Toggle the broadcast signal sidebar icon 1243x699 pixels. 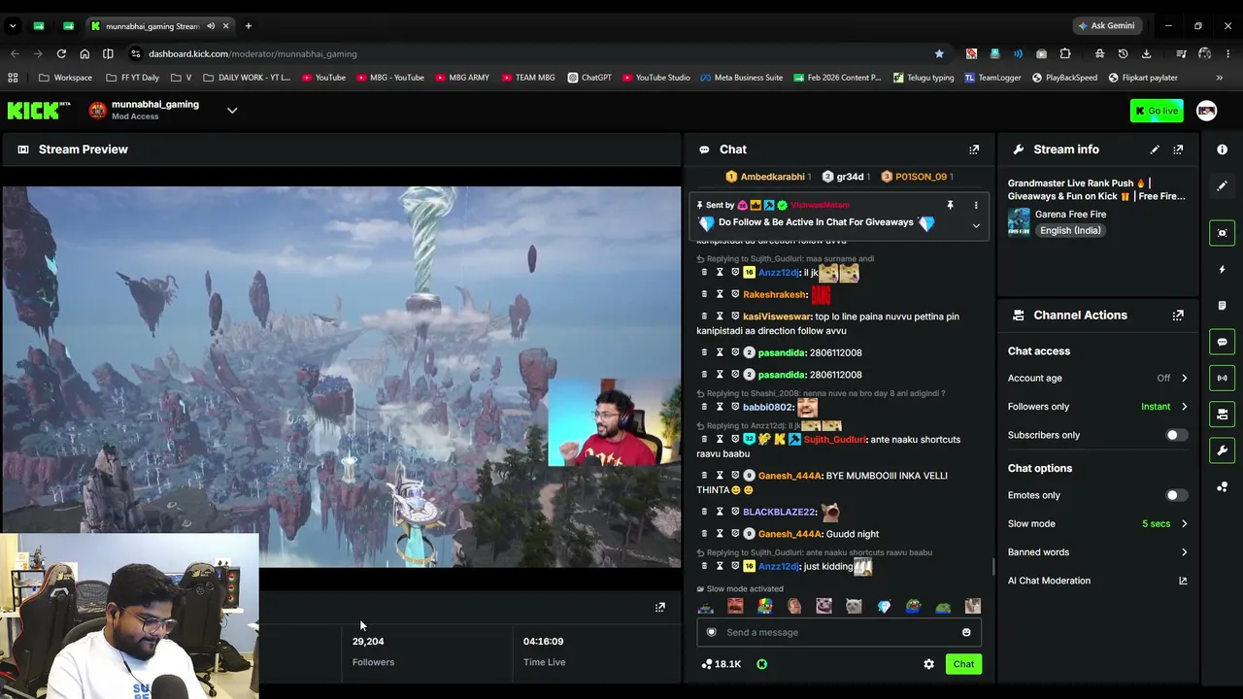1223,378
